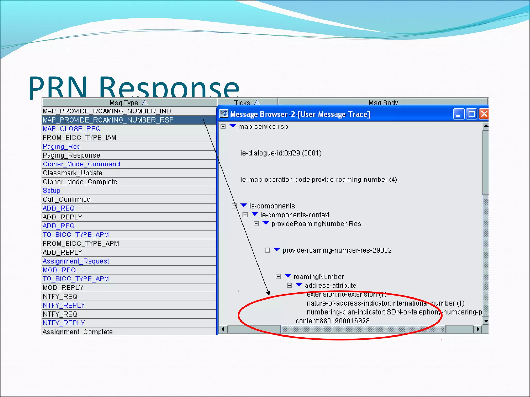530x397 pixels.
Task: Select the Setup message row
Action: [x=129, y=190]
